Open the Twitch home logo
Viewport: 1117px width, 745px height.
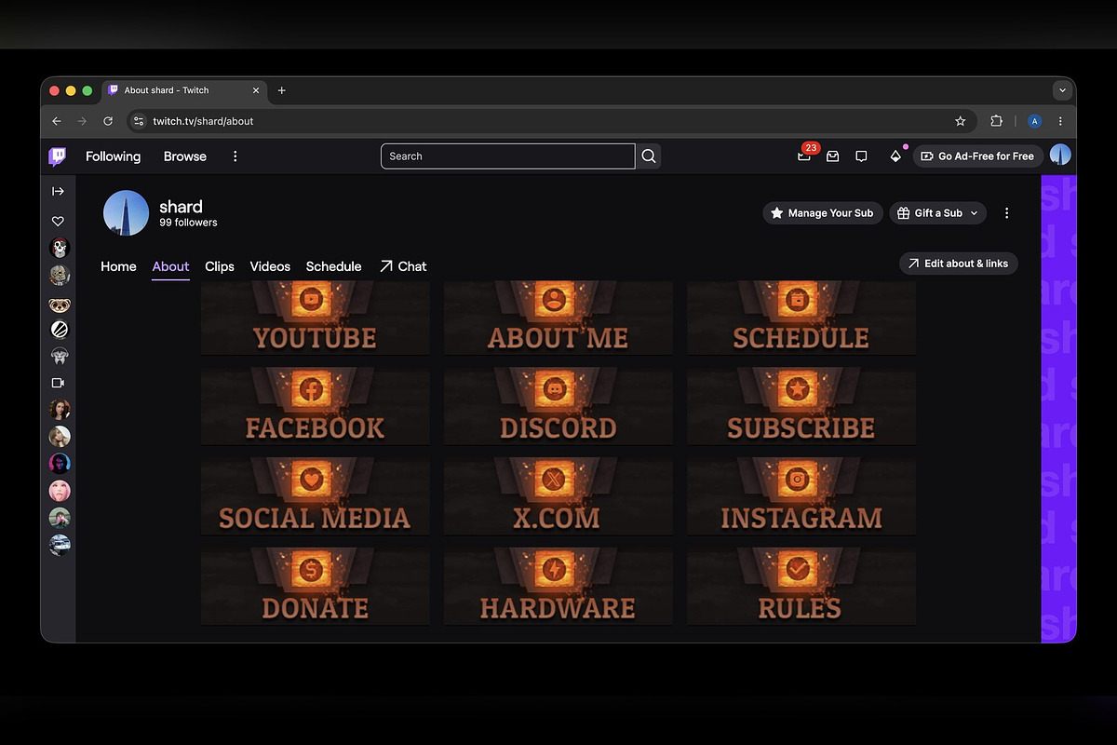58,156
